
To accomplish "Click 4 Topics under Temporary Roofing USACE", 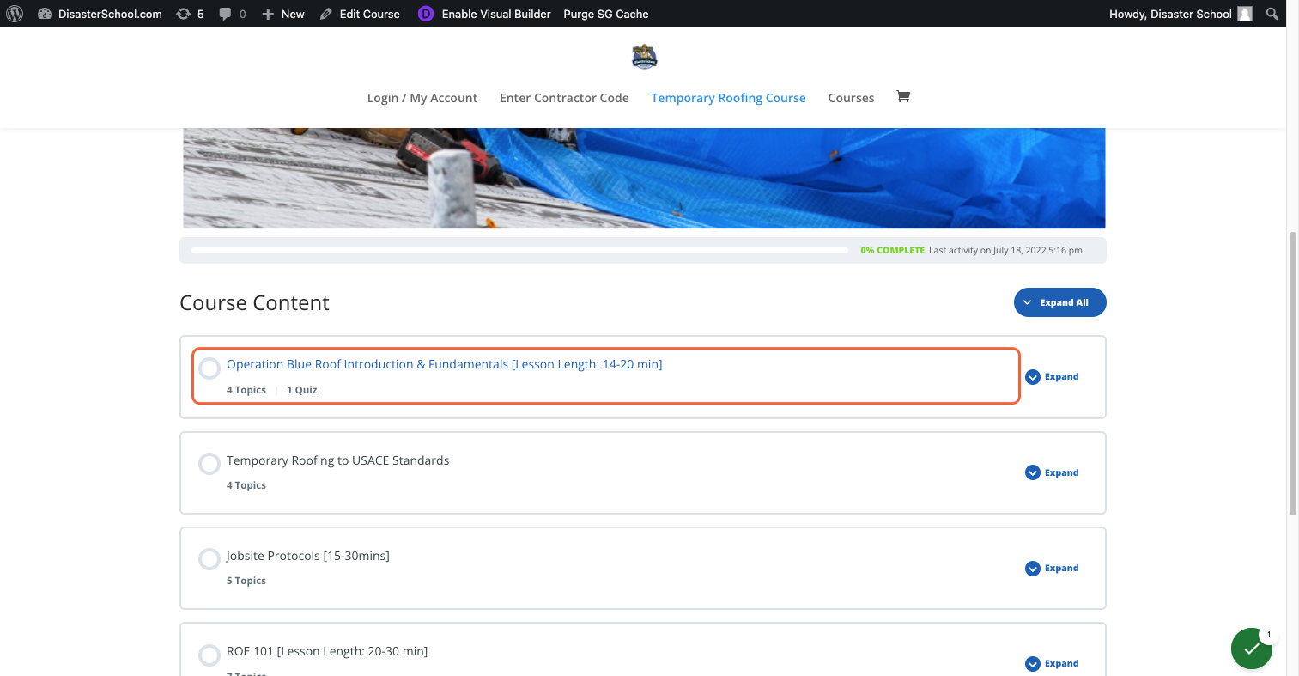I will (246, 485).
